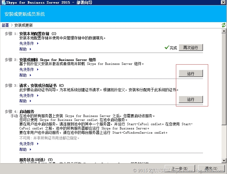Click the green 完成 checkmark status
227x174 pixels.
pos(171,48)
